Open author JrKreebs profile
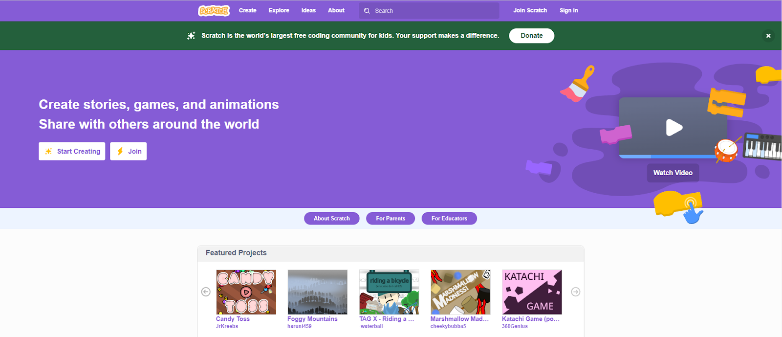Image resolution: width=782 pixels, height=337 pixels. pyautogui.click(x=227, y=326)
